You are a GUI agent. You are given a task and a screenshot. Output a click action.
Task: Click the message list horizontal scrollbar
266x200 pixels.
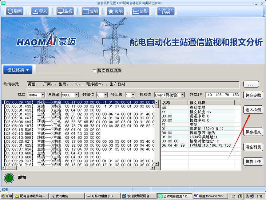(77, 168)
